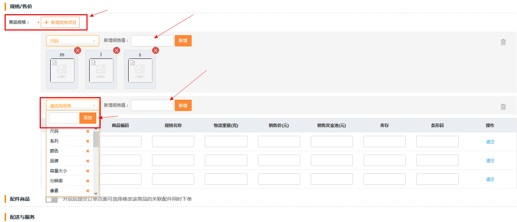
Task: Delete the 系列 option from the list
Action: point(88,141)
